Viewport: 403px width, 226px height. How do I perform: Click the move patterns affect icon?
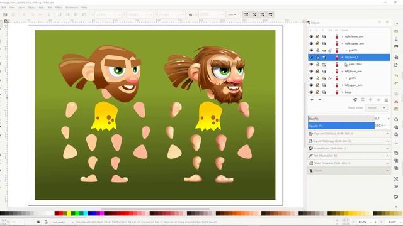(x=270, y=14)
